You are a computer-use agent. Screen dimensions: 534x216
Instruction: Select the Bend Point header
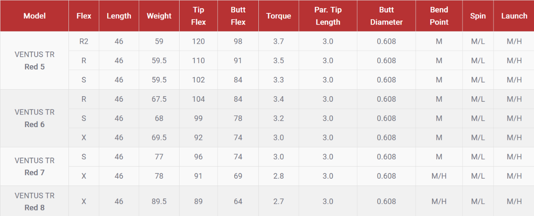pos(439,16)
